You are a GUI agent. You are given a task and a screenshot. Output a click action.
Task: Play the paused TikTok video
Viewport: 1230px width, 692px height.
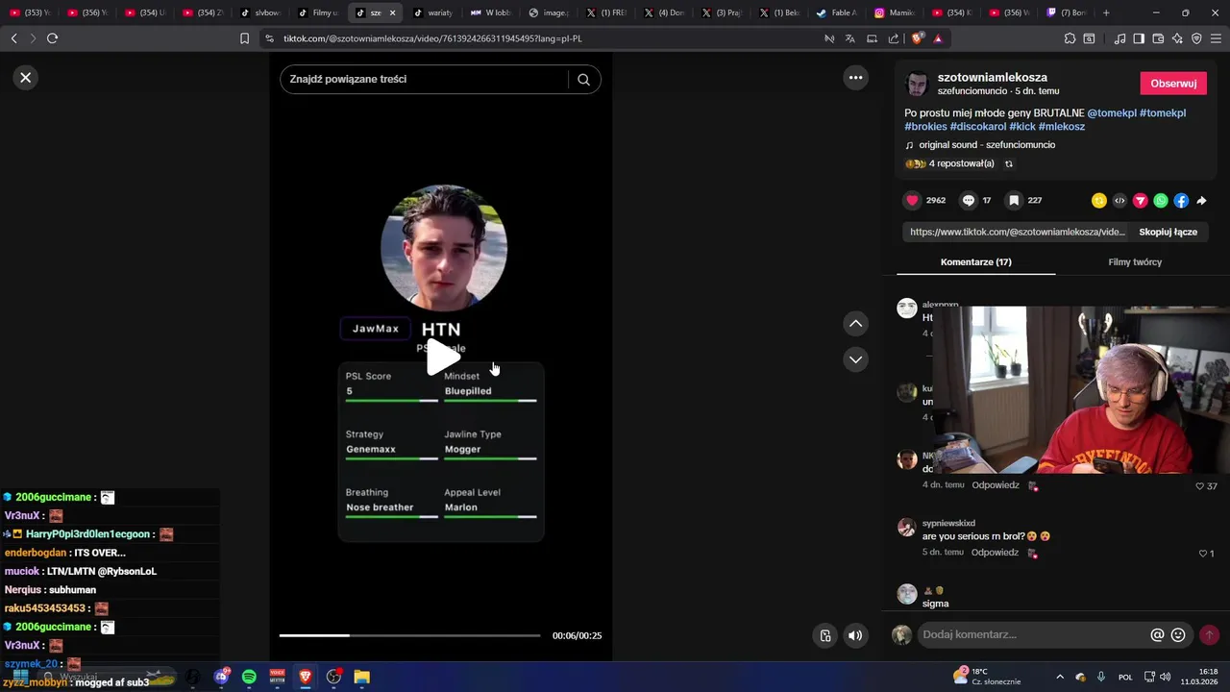click(442, 358)
